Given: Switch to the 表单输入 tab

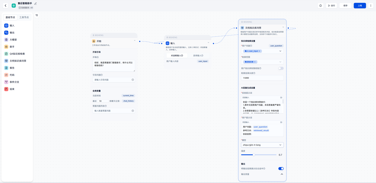Looking at the screenshot, I should (x=198, y=56).
